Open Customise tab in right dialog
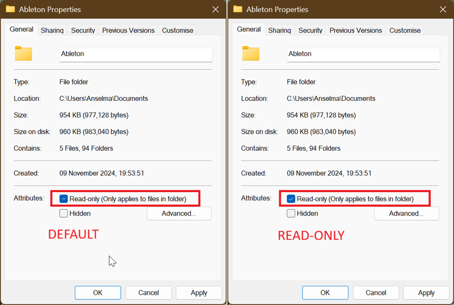The image size is (454, 305). (405, 31)
